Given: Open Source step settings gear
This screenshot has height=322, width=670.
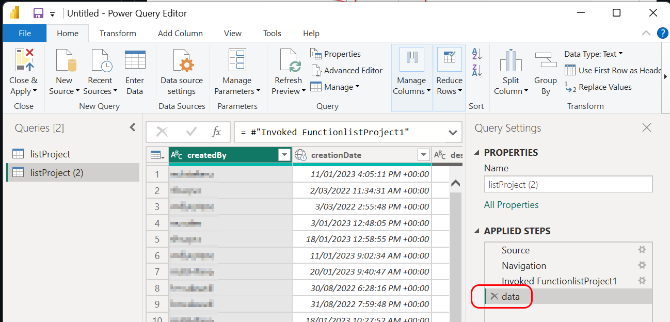Looking at the screenshot, I should click(642, 250).
